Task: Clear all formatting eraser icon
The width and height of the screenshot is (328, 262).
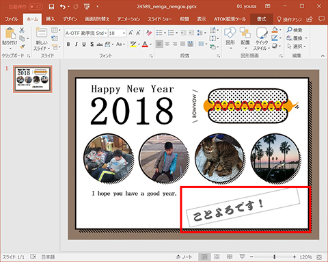Action: coord(149,33)
